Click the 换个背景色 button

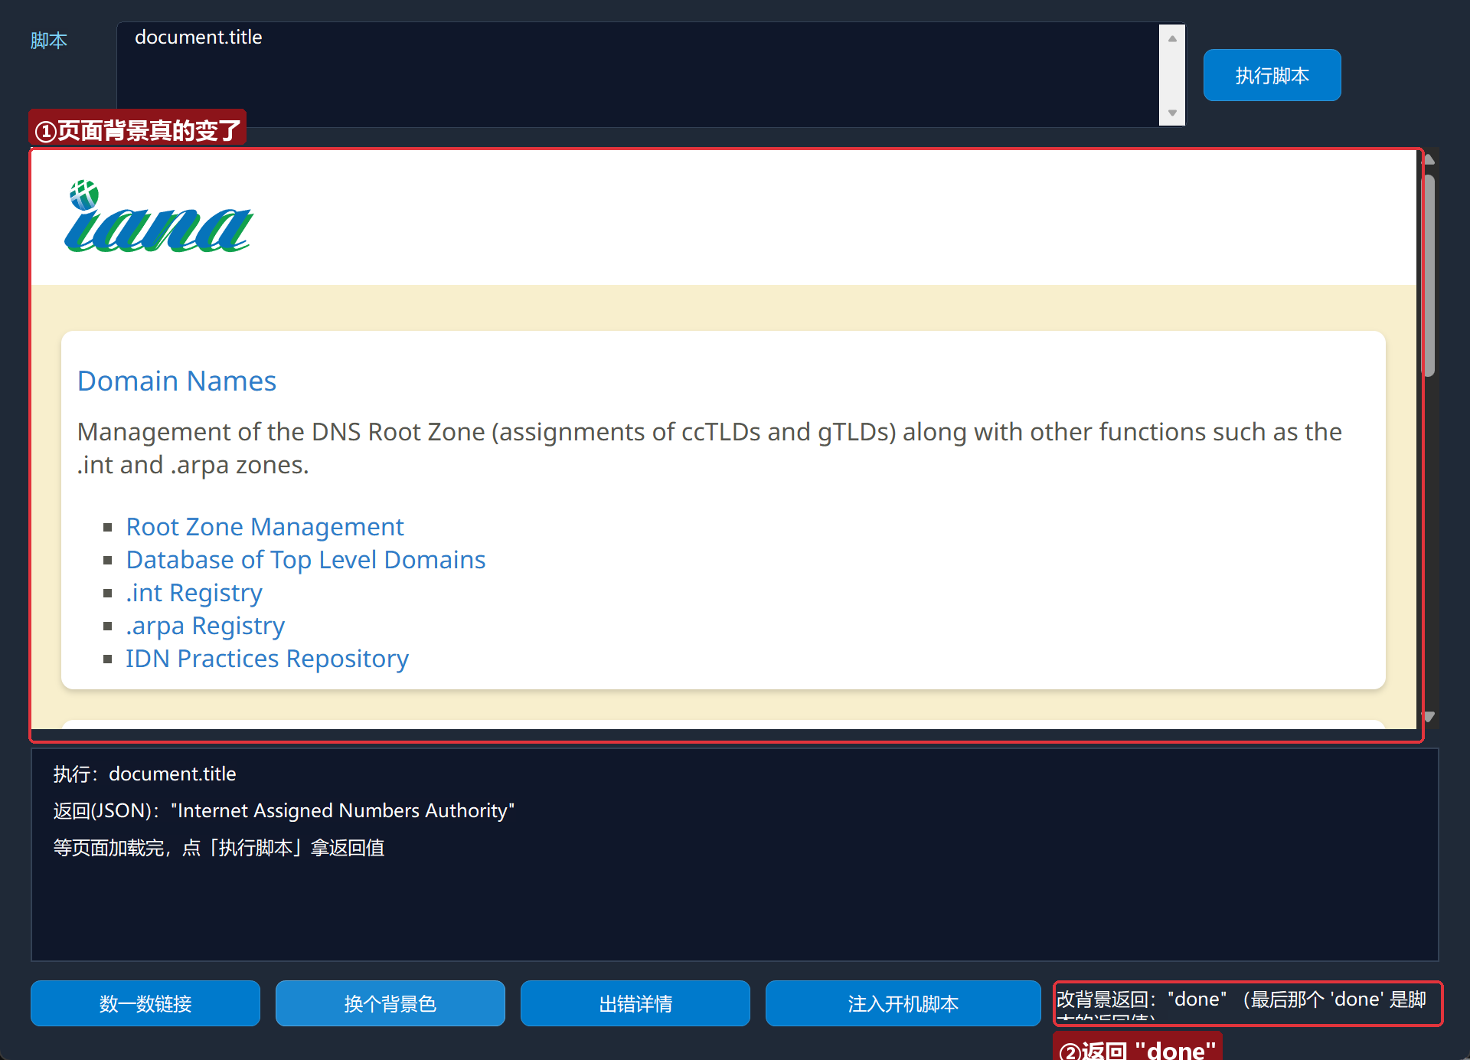click(x=390, y=1003)
